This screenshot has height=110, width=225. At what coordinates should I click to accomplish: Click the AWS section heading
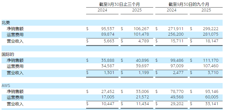point(6,85)
